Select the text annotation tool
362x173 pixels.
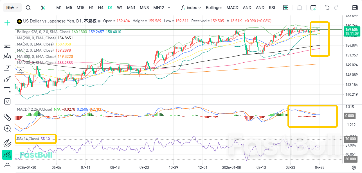[7, 90]
